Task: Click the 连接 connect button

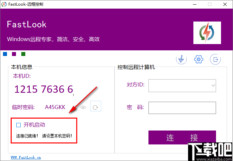Action: tap(182, 137)
